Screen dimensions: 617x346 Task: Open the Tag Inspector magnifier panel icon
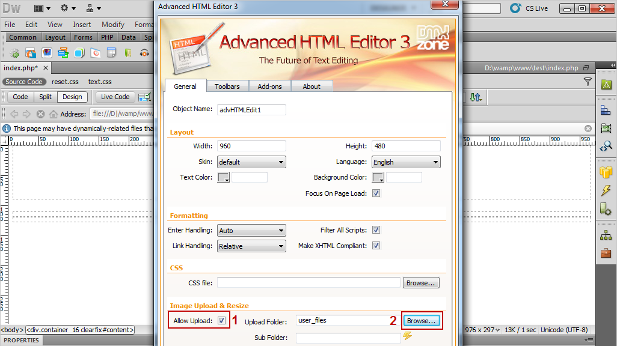click(606, 147)
